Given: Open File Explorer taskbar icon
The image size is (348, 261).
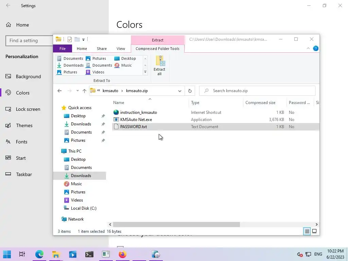Looking at the screenshot, I should (x=56, y=254).
